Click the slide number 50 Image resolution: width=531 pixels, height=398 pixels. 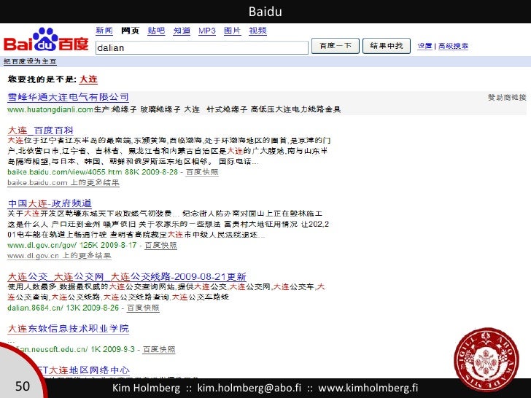pos(23,386)
